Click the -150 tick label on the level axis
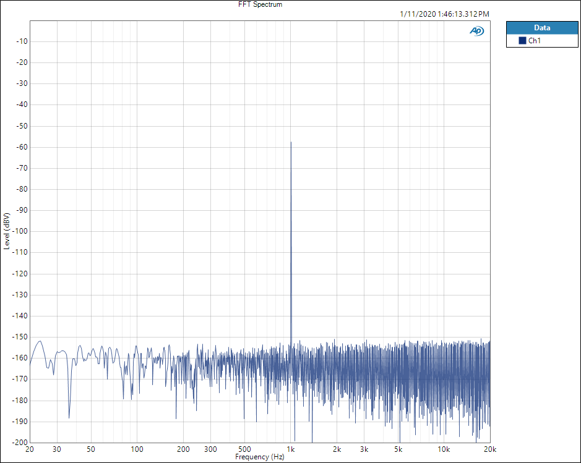Viewport: 581px width, 463px height. [x=20, y=337]
